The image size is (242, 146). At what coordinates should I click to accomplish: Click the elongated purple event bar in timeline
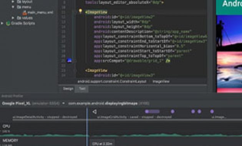coord(152,111)
